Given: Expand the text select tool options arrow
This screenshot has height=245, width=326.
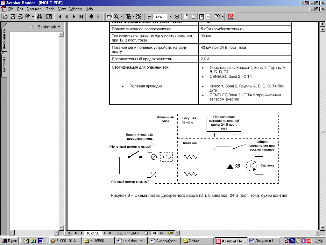Looking at the screenshot, I should click(x=133, y=17).
